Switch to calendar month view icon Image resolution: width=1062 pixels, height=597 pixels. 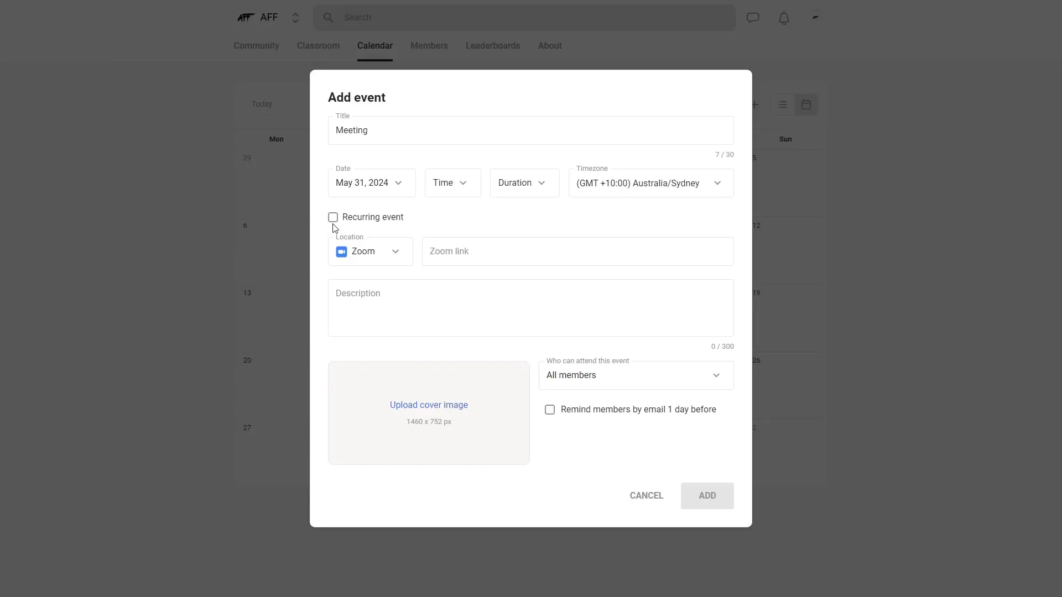pyautogui.click(x=806, y=104)
